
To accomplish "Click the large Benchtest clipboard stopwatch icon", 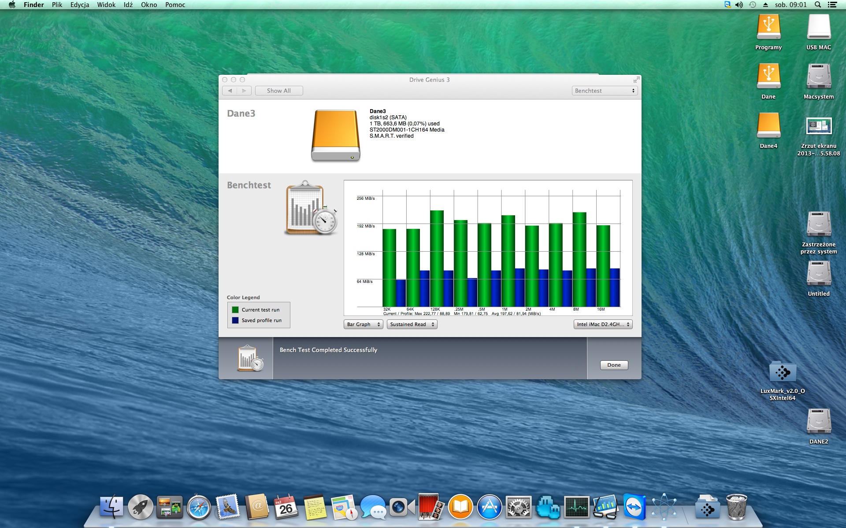I will [311, 208].
